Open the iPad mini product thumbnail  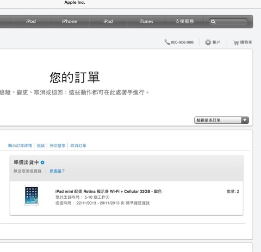32,196
